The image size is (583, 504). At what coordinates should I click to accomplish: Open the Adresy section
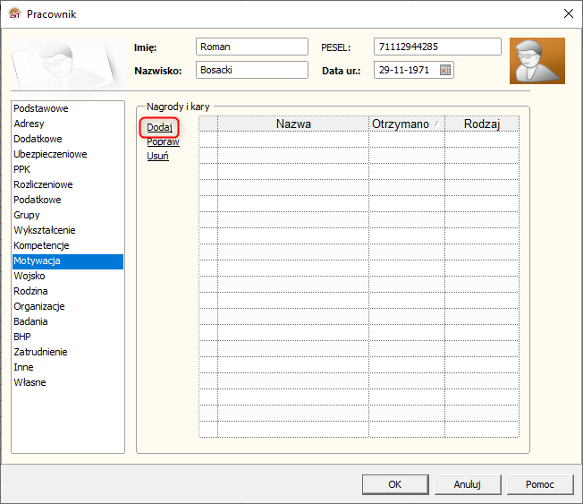coord(29,124)
